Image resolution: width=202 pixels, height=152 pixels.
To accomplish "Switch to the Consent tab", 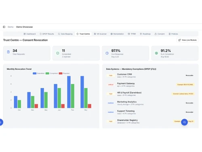I will [x=160, y=34].
